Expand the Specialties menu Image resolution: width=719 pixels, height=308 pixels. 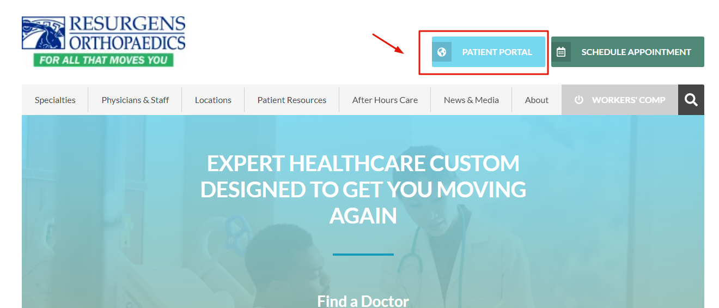click(55, 100)
